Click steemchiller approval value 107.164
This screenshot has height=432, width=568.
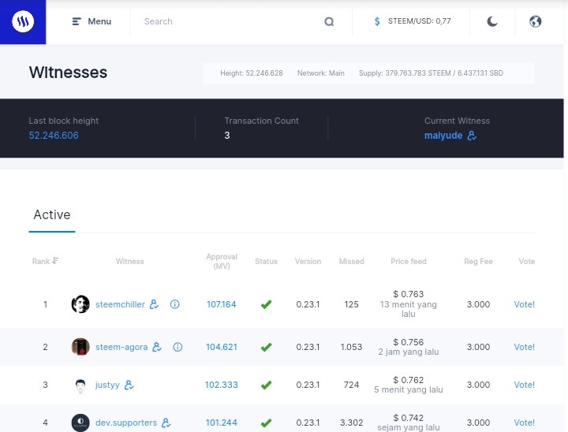coord(222,304)
